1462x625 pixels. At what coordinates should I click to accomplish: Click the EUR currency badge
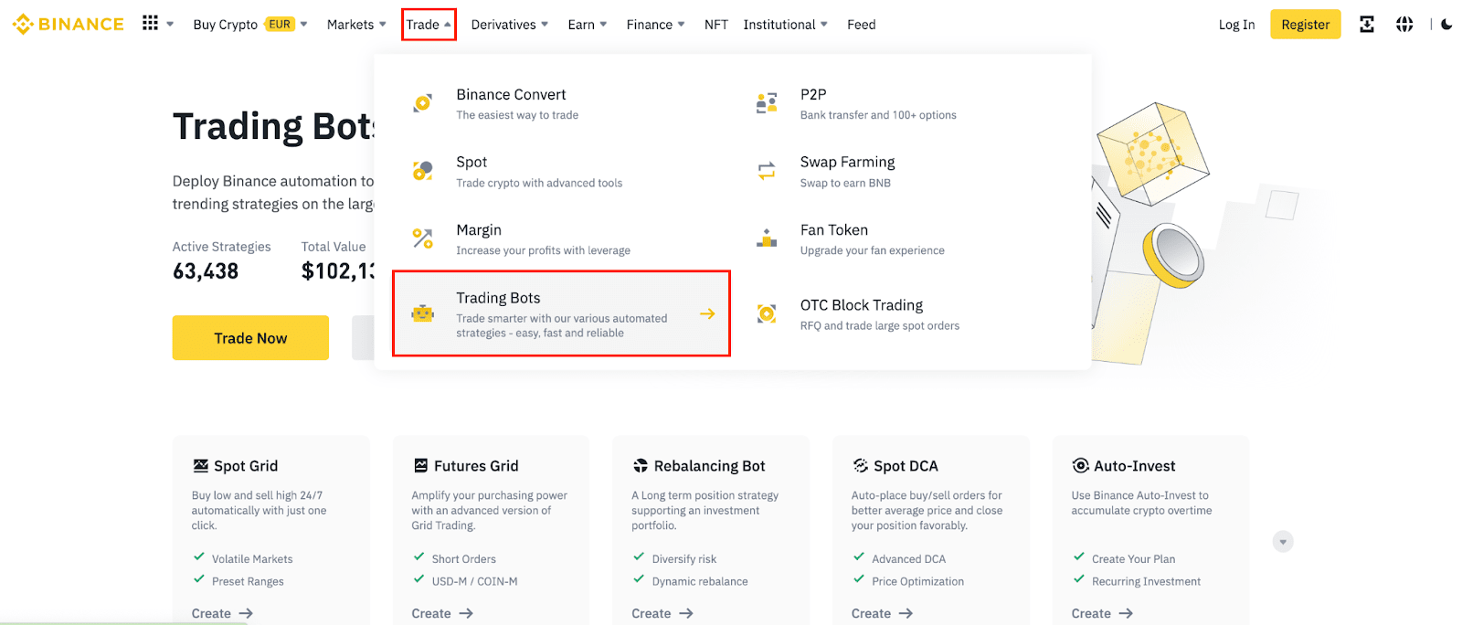(280, 25)
